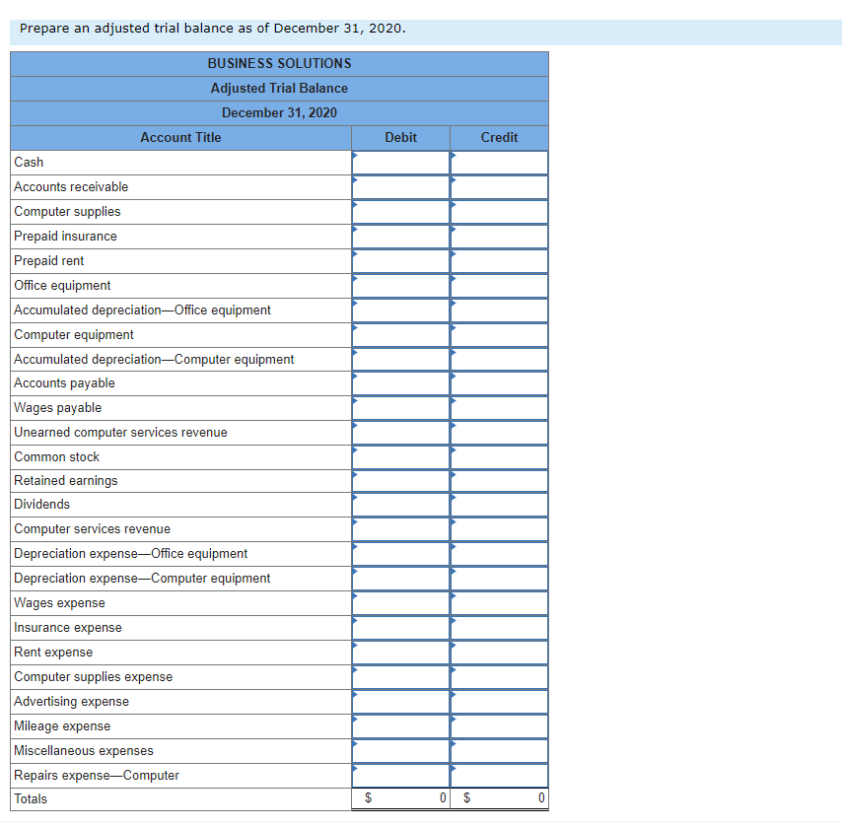This screenshot has width=842, height=827.
Task: Select Depreciation expense—Computer equipment debit cell
Action: [x=400, y=580]
